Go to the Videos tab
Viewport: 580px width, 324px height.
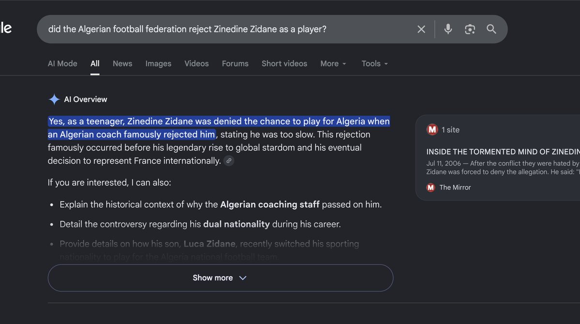coord(196,64)
